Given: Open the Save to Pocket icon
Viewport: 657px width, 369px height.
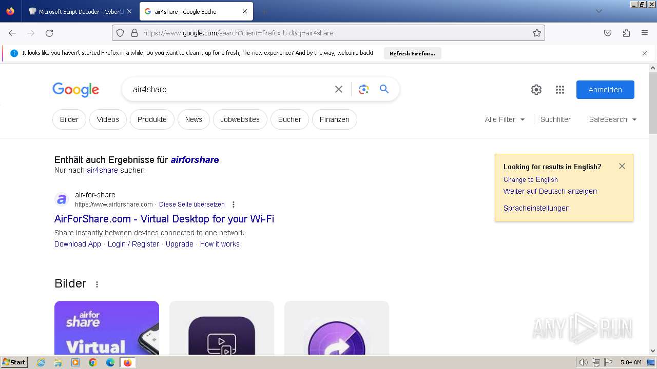Looking at the screenshot, I should click(608, 33).
